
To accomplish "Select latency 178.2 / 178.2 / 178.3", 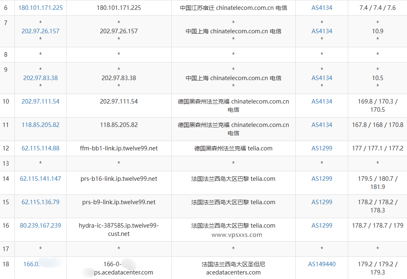I will tap(377, 206).
